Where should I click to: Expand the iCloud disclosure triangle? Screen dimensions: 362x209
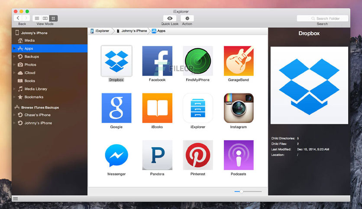click(x=14, y=73)
